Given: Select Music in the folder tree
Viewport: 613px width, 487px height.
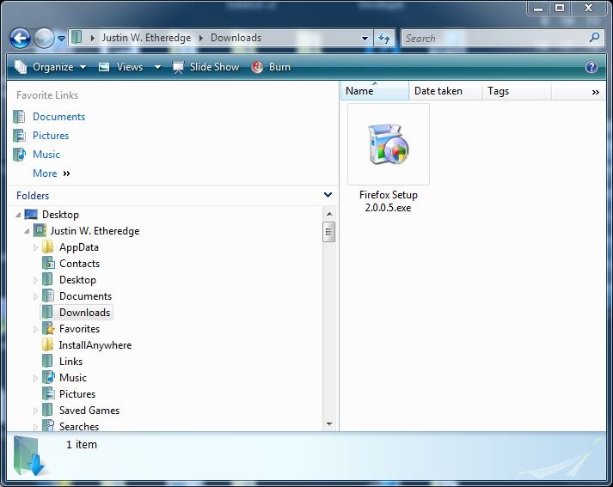Looking at the screenshot, I should click(73, 378).
